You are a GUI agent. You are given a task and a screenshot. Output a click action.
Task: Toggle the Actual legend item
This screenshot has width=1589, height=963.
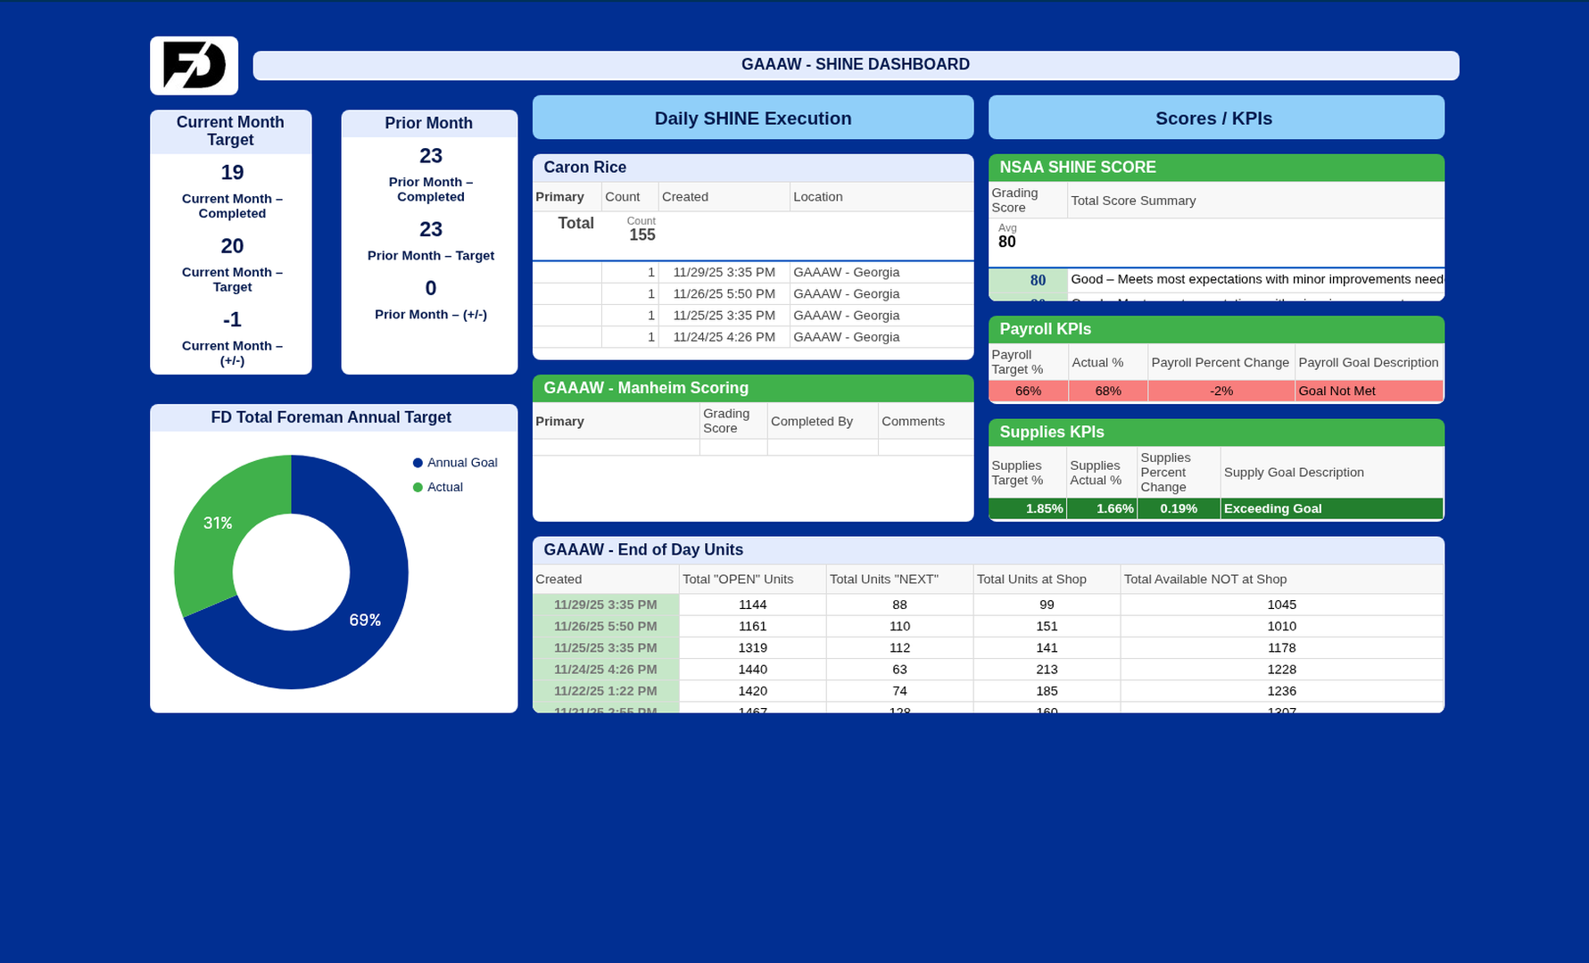[444, 487]
